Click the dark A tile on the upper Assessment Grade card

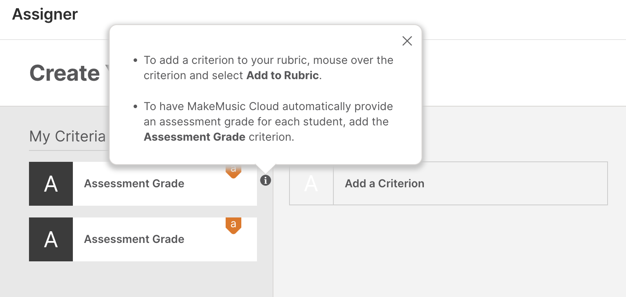[51, 184]
